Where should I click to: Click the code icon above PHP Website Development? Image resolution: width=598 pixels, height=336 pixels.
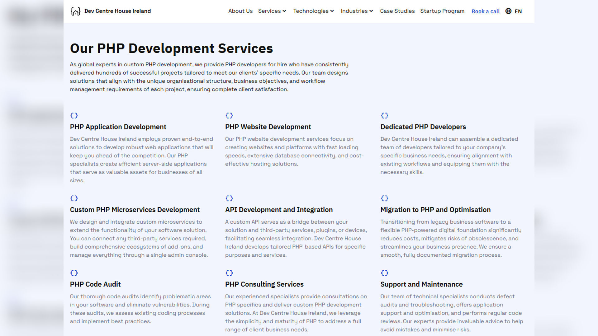tap(229, 115)
